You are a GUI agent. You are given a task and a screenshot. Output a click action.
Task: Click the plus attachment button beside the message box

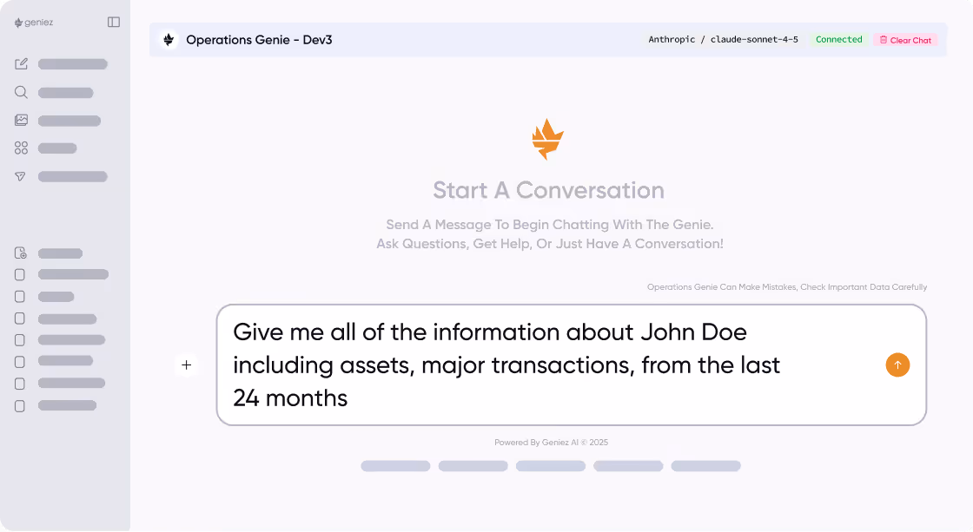point(186,365)
